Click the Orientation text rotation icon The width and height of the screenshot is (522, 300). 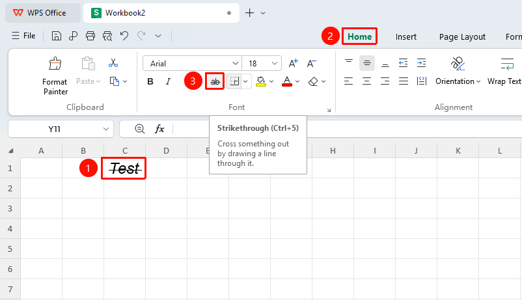pos(458,63)
